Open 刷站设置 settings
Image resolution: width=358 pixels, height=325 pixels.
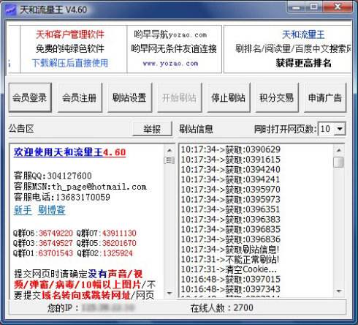pyautogui.click(x=129, y=97)
